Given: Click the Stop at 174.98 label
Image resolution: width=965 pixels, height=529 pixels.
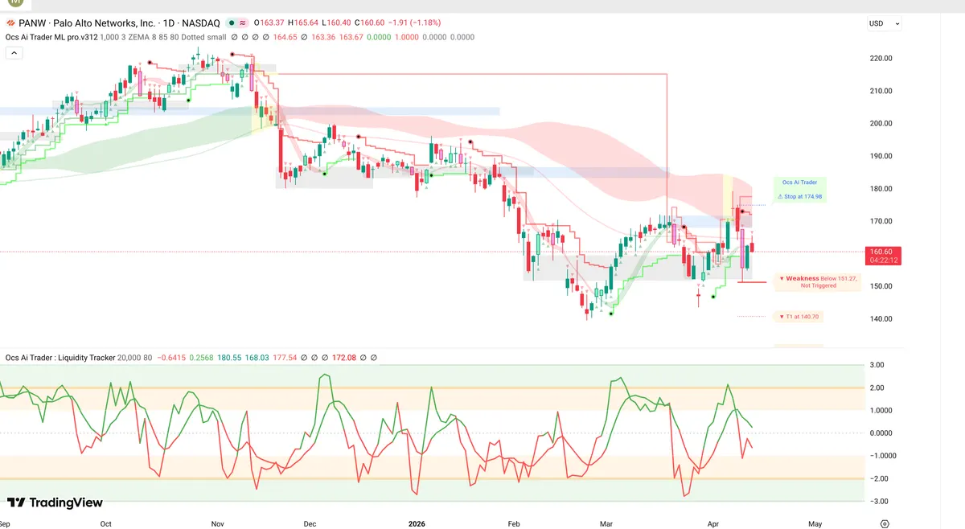Looking at the screenshot, I should point(800,196).
